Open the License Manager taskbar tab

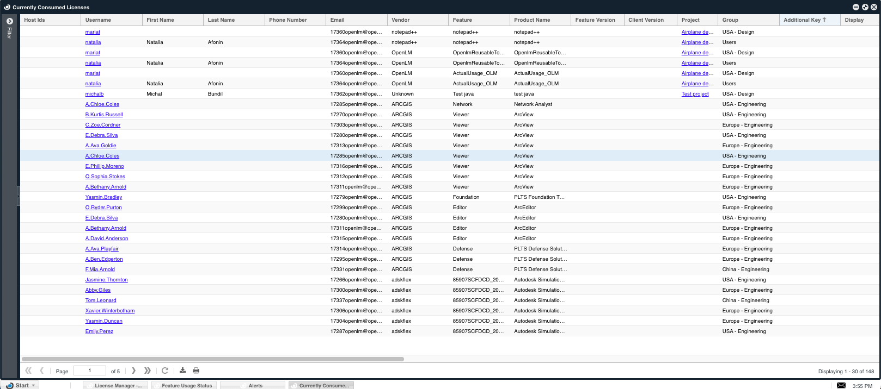[x=116, y=385]
